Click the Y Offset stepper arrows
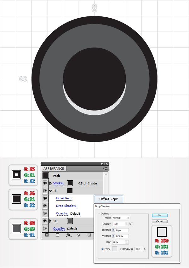This screenshot has height=268, width=189. [114, 236]
